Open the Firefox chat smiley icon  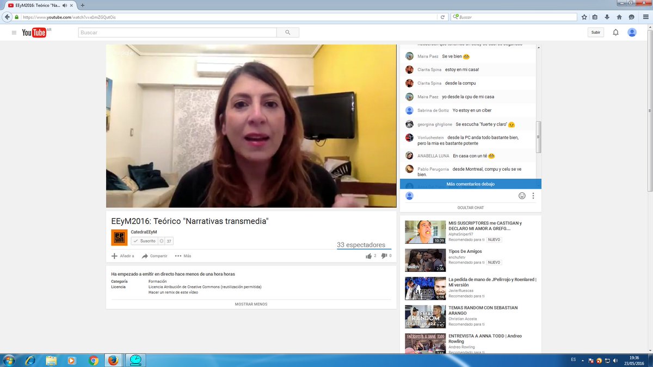coord(631,17)
